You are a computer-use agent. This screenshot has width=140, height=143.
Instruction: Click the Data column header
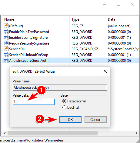click(x=122, y=19)
